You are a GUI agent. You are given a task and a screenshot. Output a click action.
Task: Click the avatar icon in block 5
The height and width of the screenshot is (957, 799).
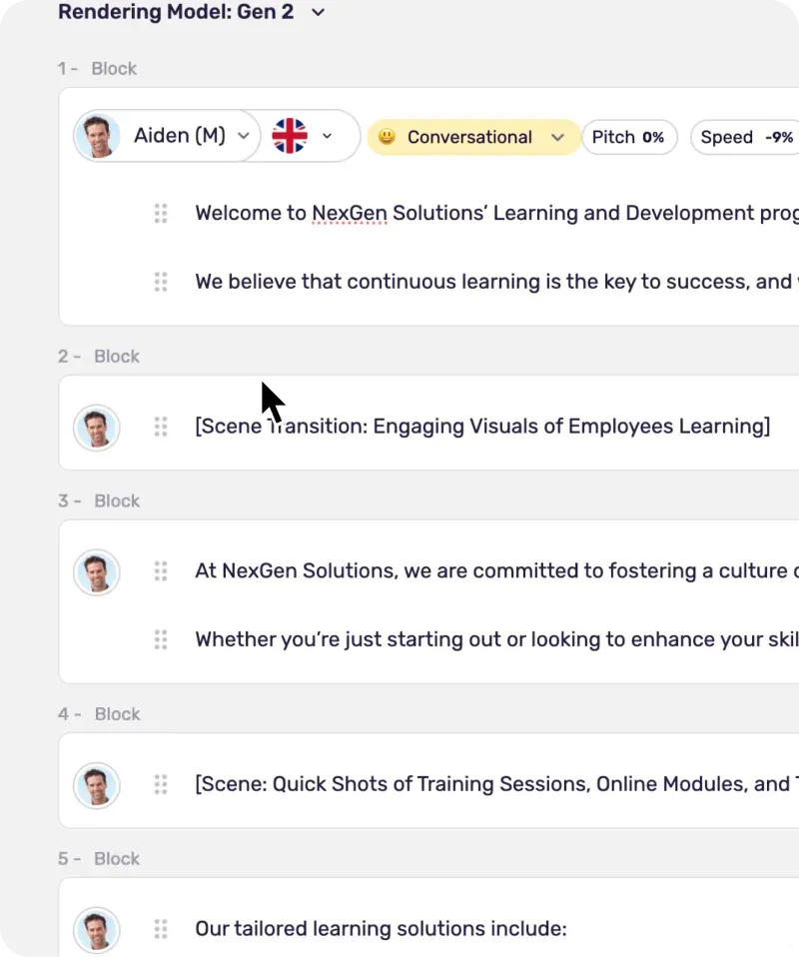pos(98,930)
